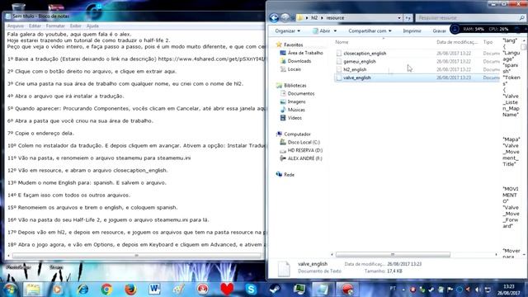Open the Formatar menu in Notepad
The height and width of the screenshot is (297, 528).
(x=55, y=26)
